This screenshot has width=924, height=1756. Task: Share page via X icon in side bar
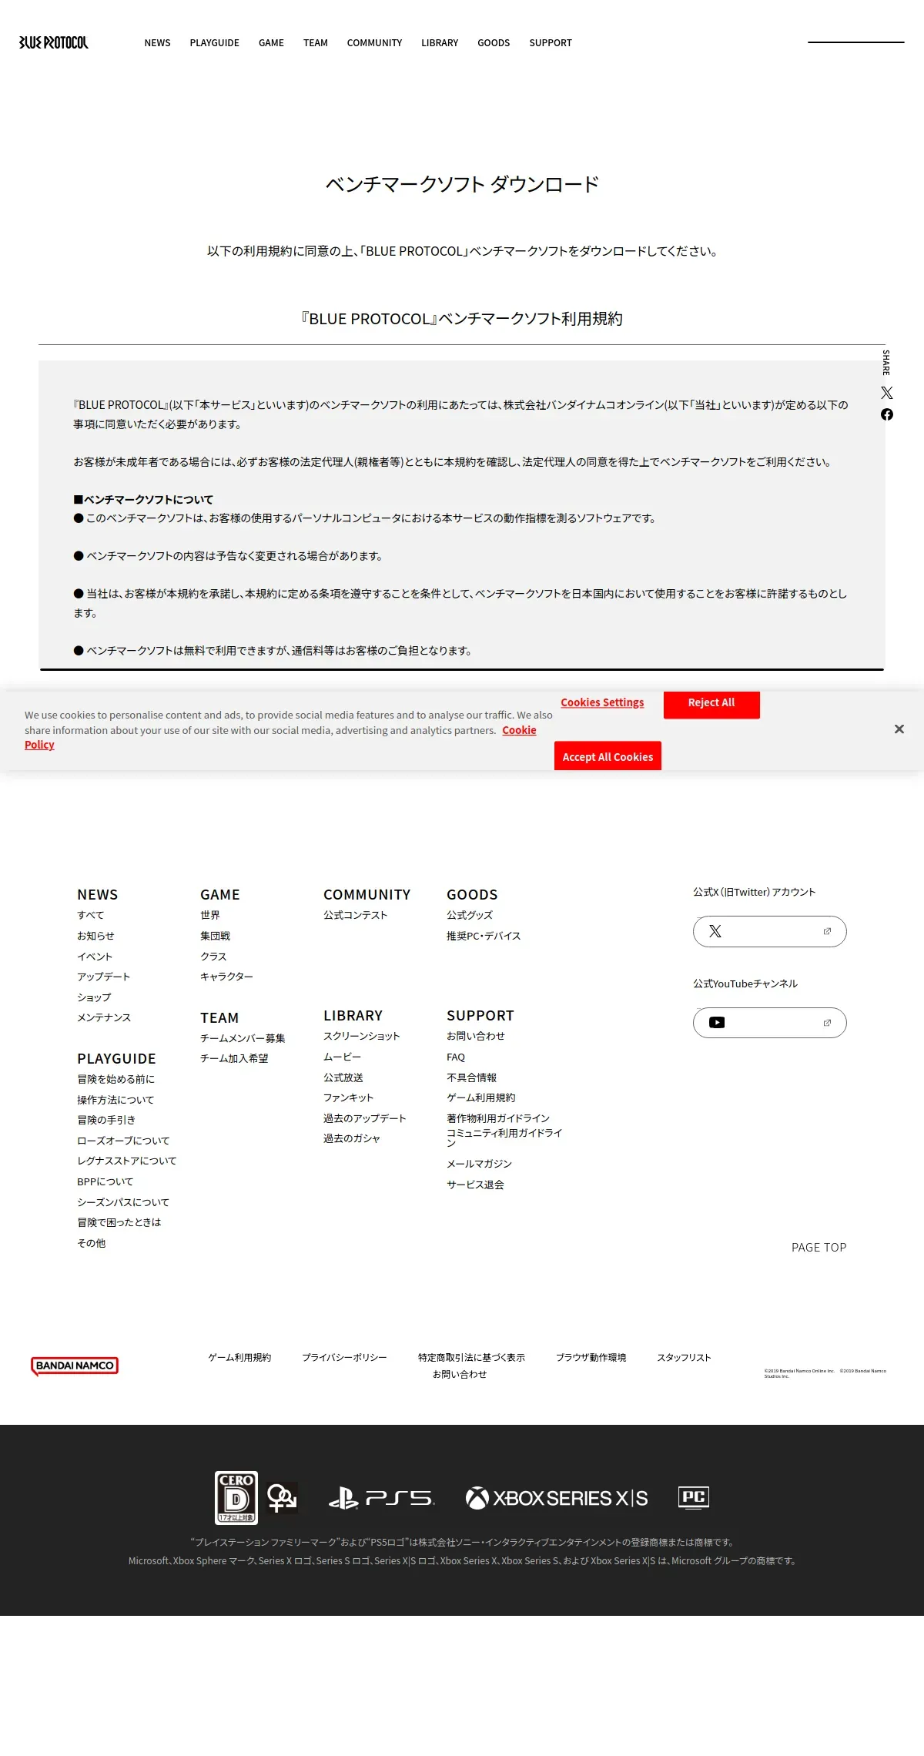coord(887,393)
